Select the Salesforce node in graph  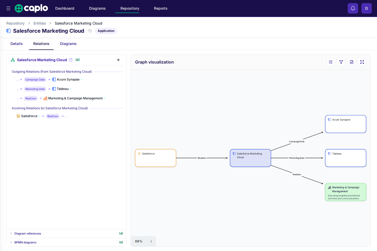pos(156,158)
